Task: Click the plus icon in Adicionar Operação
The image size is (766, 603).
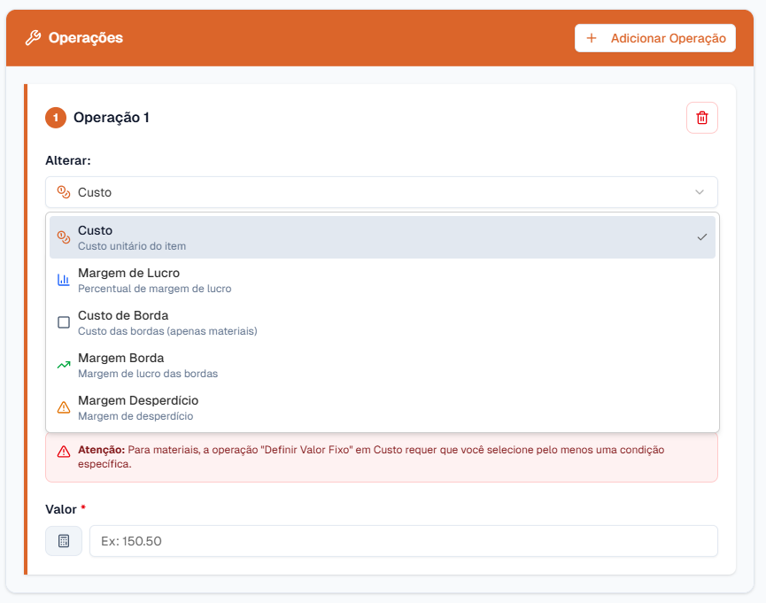Action: [592, 38]
